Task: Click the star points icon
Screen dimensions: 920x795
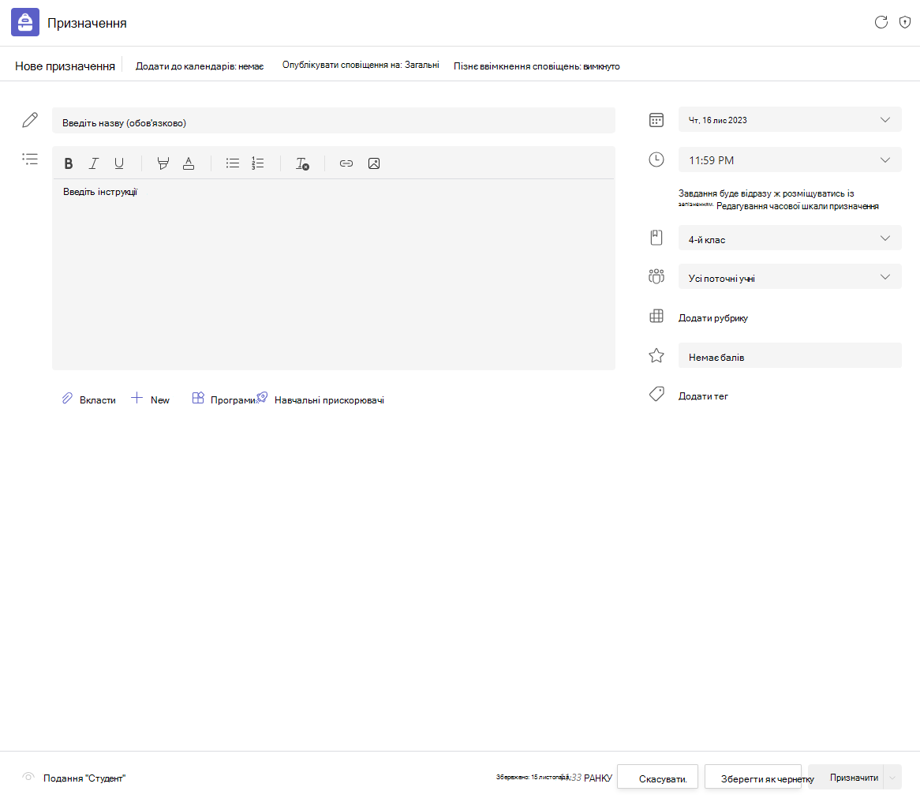Action: pyautogui.click(x=656, y=355)
